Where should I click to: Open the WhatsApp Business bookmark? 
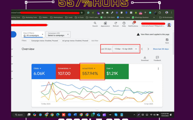140,18
